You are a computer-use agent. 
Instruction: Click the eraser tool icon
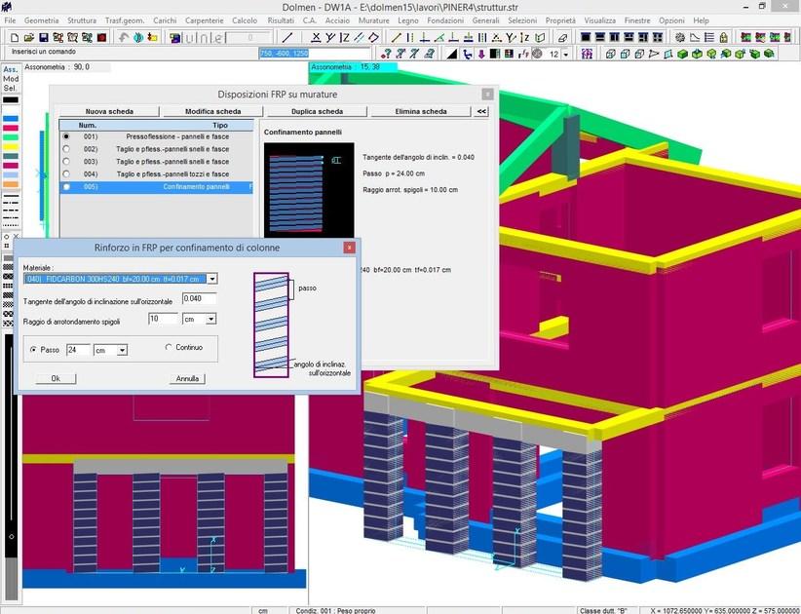(x=561, y=37)
